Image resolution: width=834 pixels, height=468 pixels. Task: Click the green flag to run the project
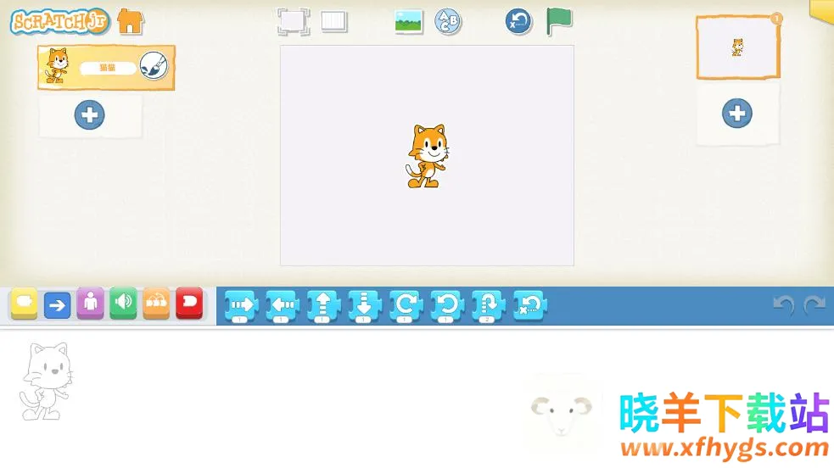click(x=558, y=21)
